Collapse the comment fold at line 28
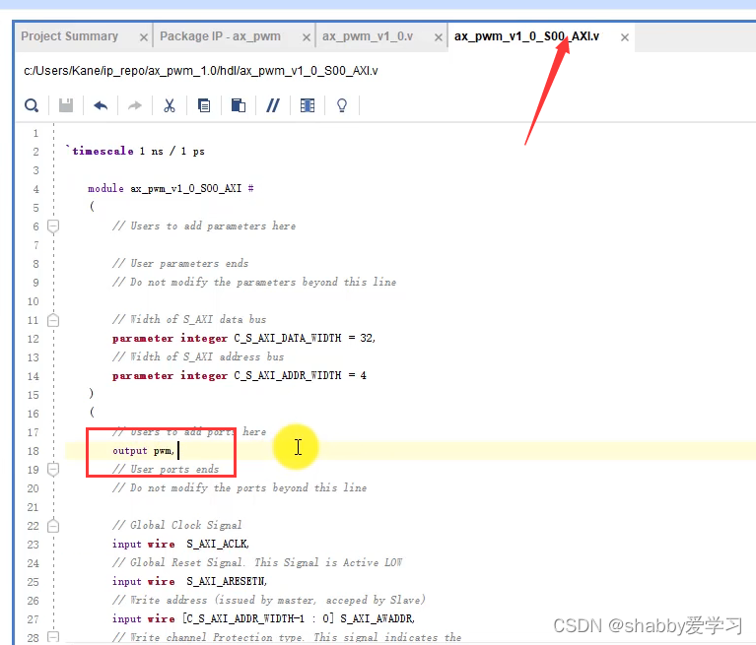 point(53,637)
